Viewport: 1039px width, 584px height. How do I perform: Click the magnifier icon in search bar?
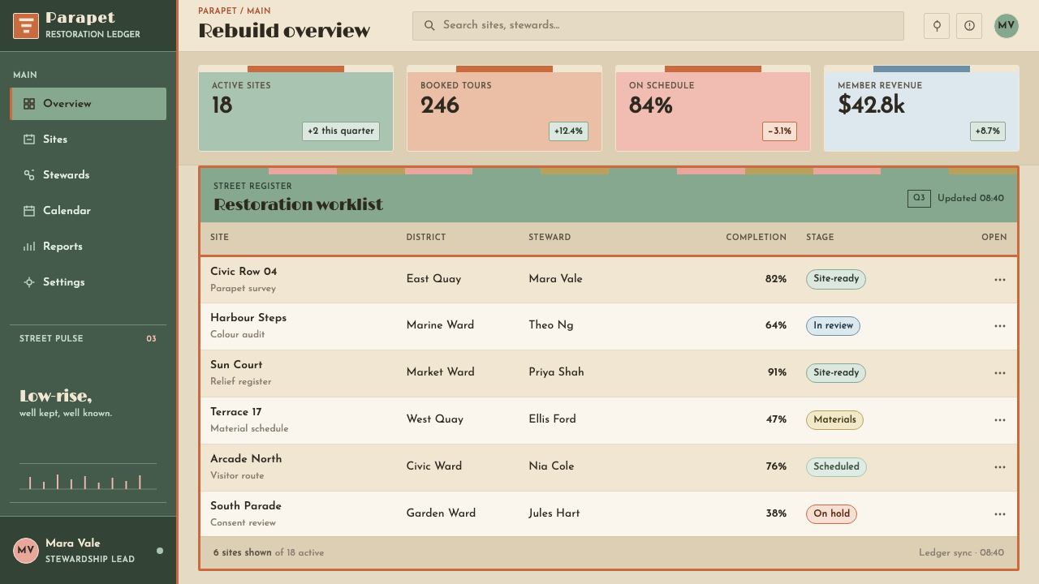click(x=429, y=26)
